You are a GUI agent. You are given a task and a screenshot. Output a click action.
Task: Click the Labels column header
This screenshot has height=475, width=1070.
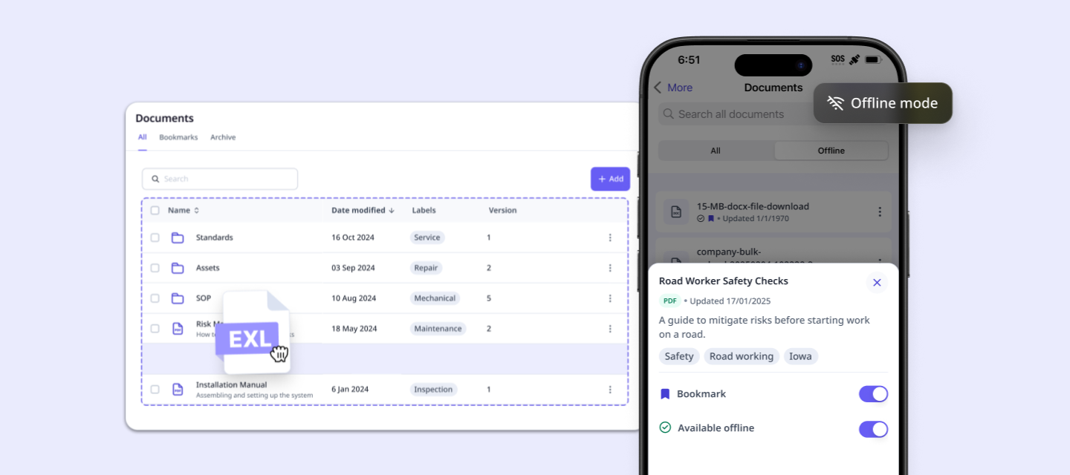pos(424,210)
